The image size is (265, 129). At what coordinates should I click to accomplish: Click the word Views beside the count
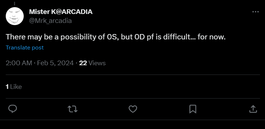point(97,63)
